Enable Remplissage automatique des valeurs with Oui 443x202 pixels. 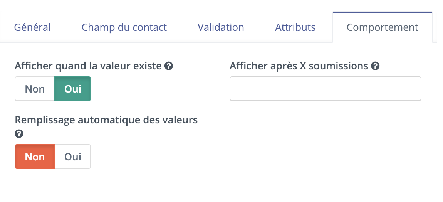click(72, 157)
